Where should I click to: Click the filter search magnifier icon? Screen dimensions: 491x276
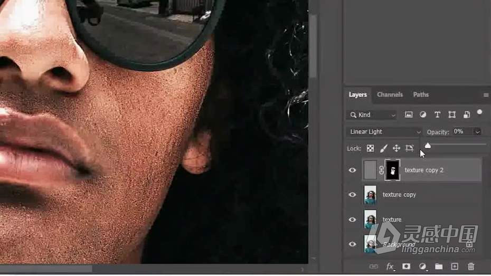[x=353, y=115]
